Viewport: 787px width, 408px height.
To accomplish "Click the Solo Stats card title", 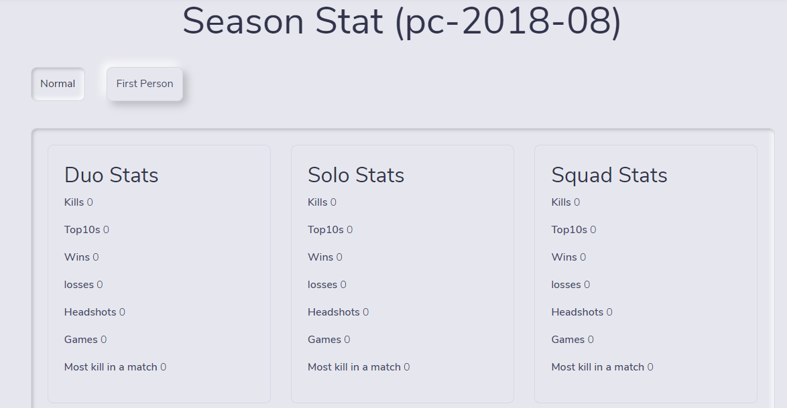I will coord(356,175).
